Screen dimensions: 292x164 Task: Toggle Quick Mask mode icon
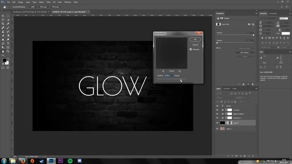3,68
